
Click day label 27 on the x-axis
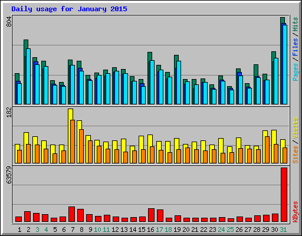tap(248, 230)
